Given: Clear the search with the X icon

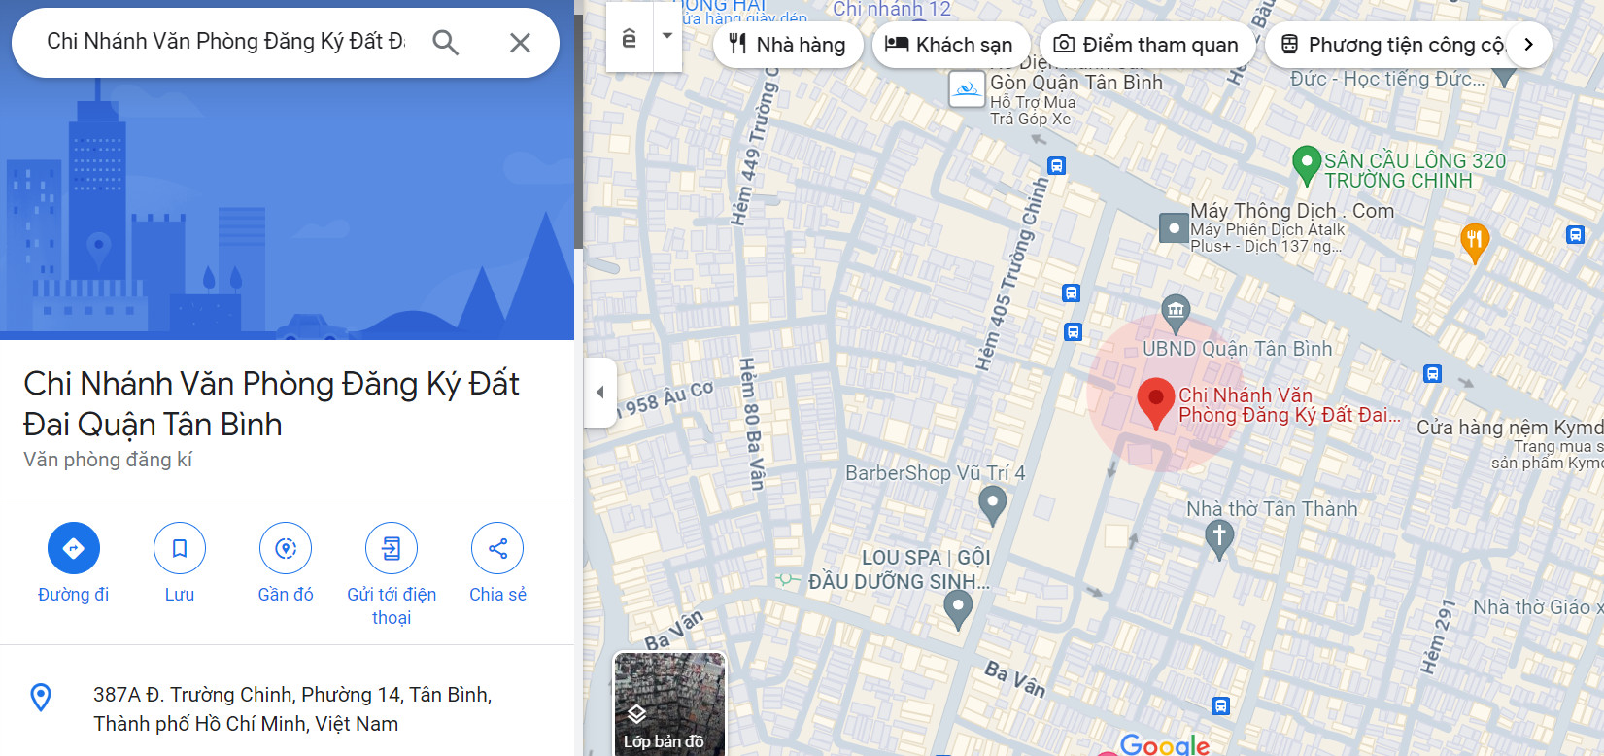Looking at the screenshot, I should point(520,42).
